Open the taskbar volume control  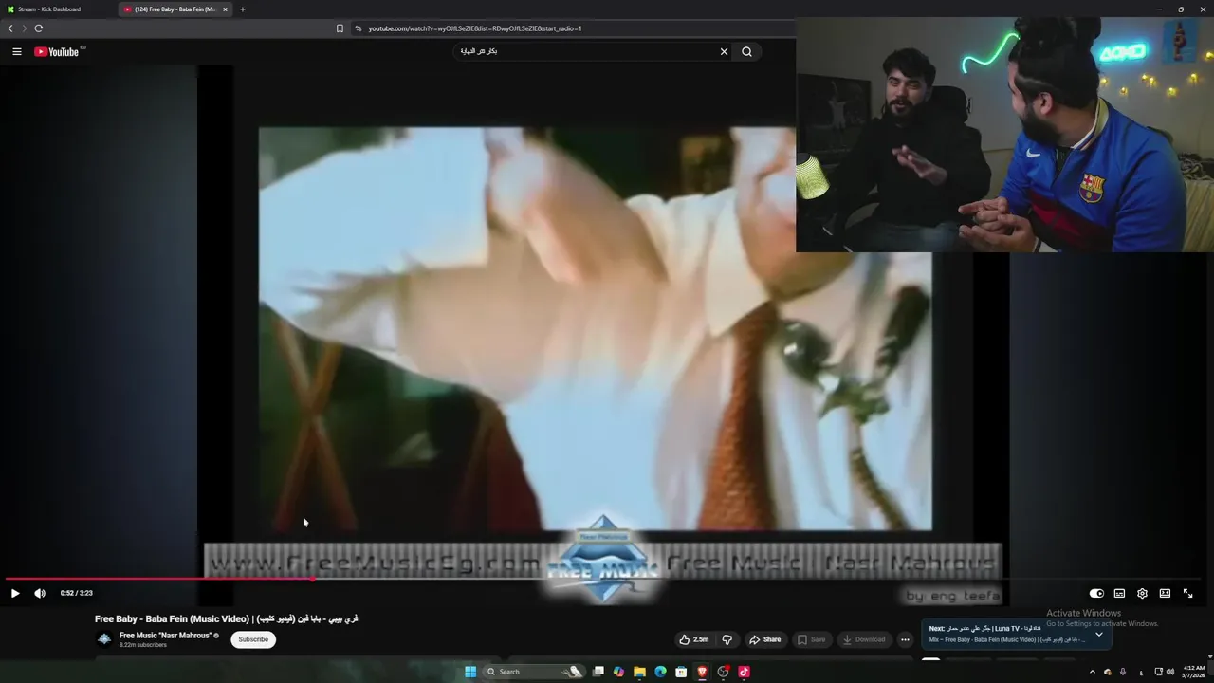1170,672
